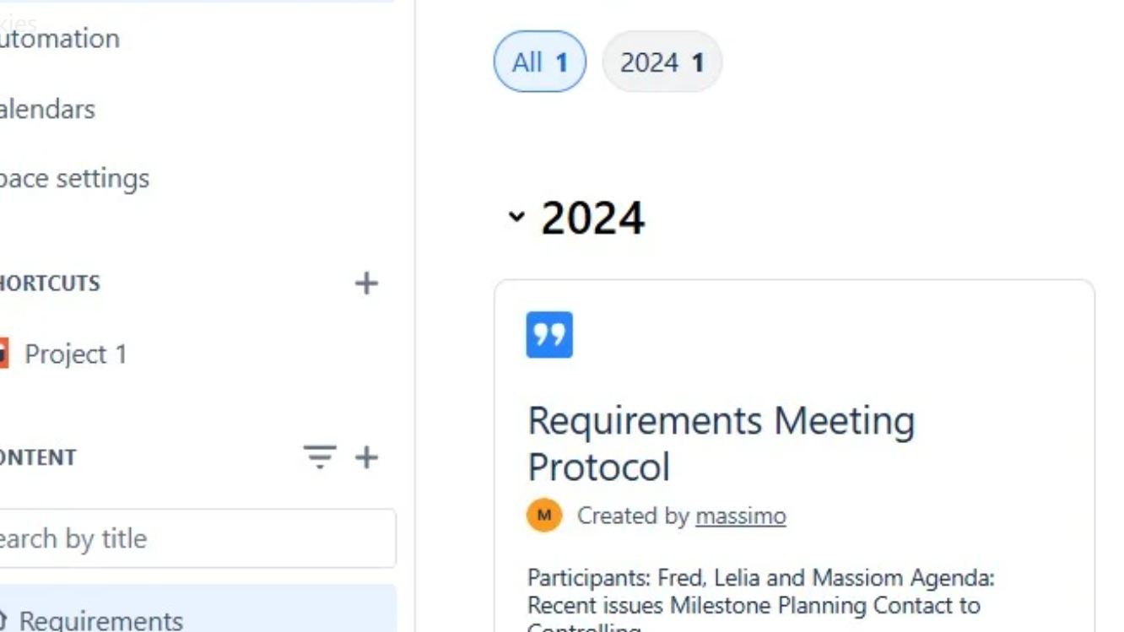Open the Project 1 shortcut
Screen dimensions: 1124x632
77,354
